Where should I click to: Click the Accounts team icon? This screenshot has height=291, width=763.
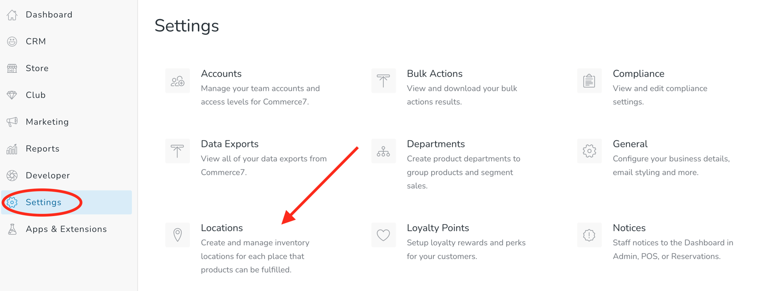[177, 81]
